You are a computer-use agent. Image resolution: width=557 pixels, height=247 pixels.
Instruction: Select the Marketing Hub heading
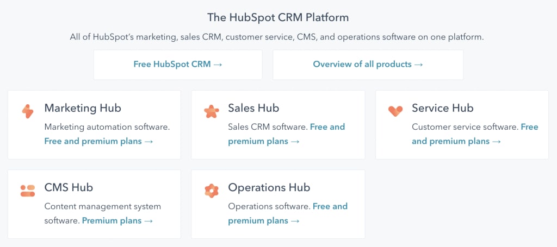pos(83,108)
